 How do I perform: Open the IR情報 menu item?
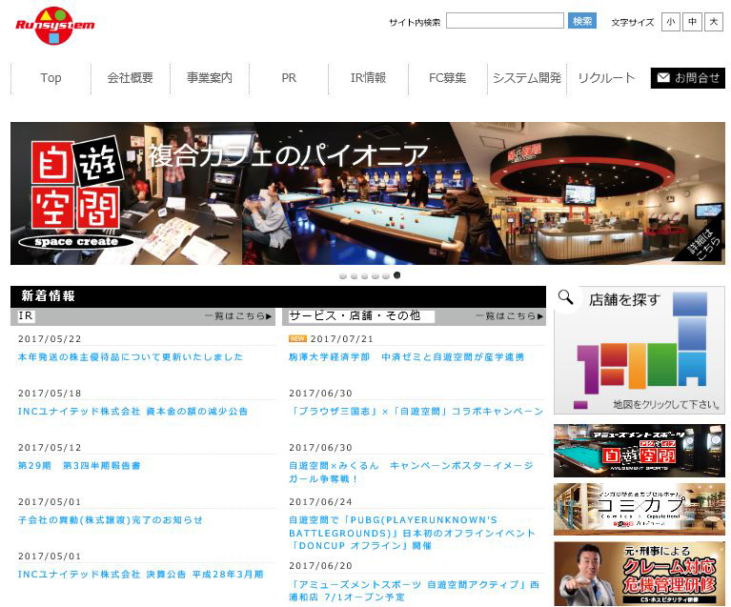pyautogui.click(x=368, y=78)
